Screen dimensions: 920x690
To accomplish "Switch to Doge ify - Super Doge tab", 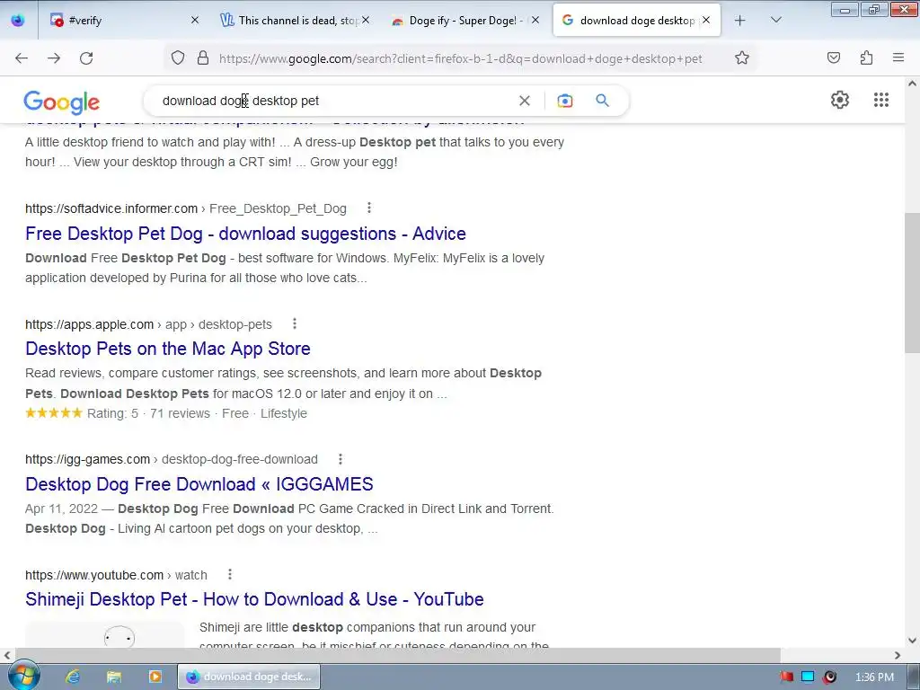I will click(465, 20).
